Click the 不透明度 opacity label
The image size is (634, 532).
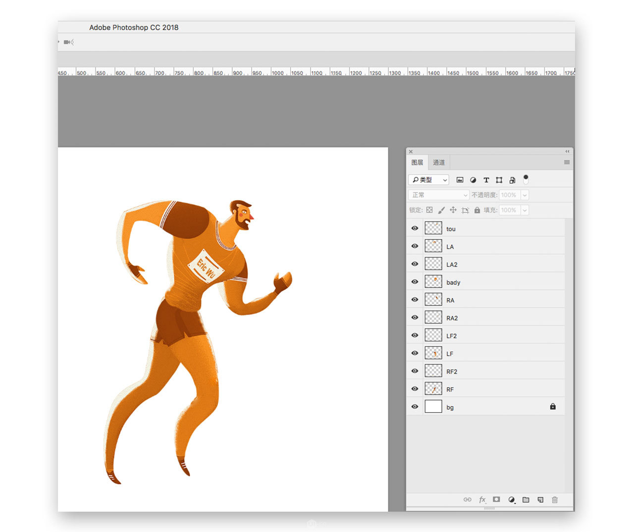(484, 195)
